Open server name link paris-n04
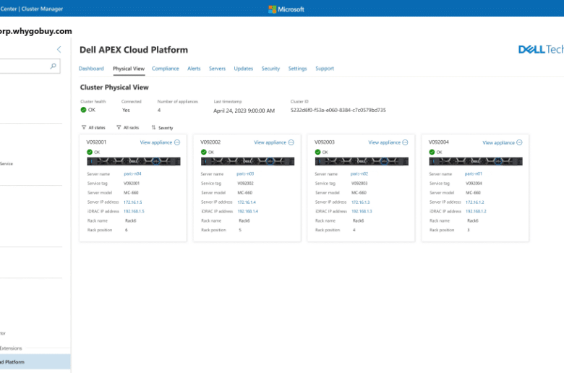 [132, 173]
